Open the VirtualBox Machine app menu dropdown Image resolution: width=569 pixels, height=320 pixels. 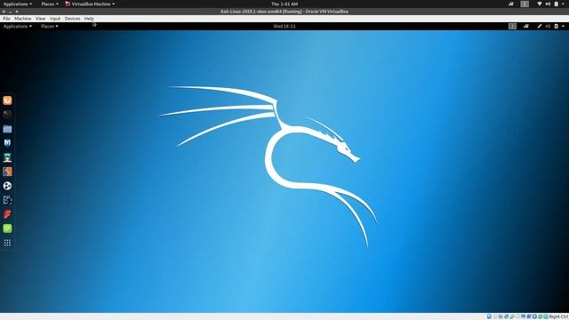90,4
